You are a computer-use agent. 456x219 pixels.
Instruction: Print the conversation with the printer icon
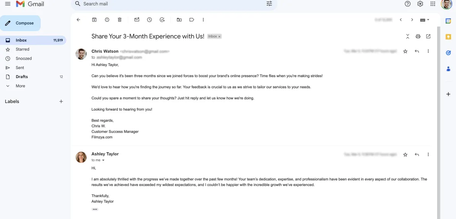point(418,36)
